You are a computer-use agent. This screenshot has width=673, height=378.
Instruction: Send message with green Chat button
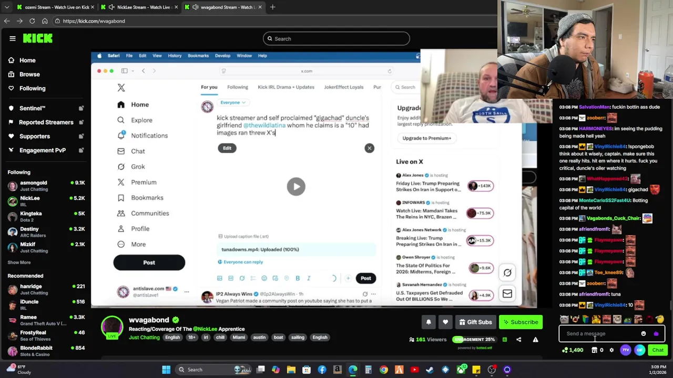[658, 350]
